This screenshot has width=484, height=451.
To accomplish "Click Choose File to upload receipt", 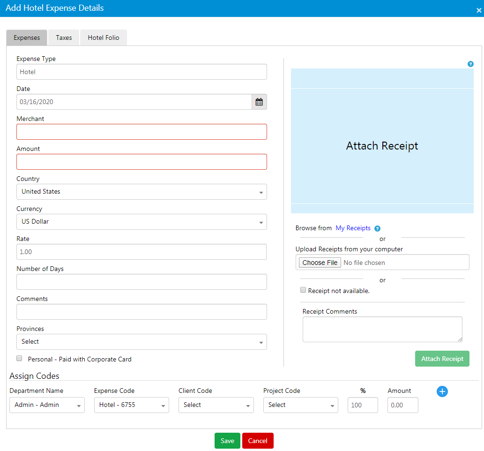I will coord(320,262).
